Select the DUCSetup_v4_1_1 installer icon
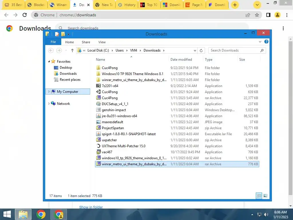This screenshot has height=220, width=293. (x=98, y=104)
